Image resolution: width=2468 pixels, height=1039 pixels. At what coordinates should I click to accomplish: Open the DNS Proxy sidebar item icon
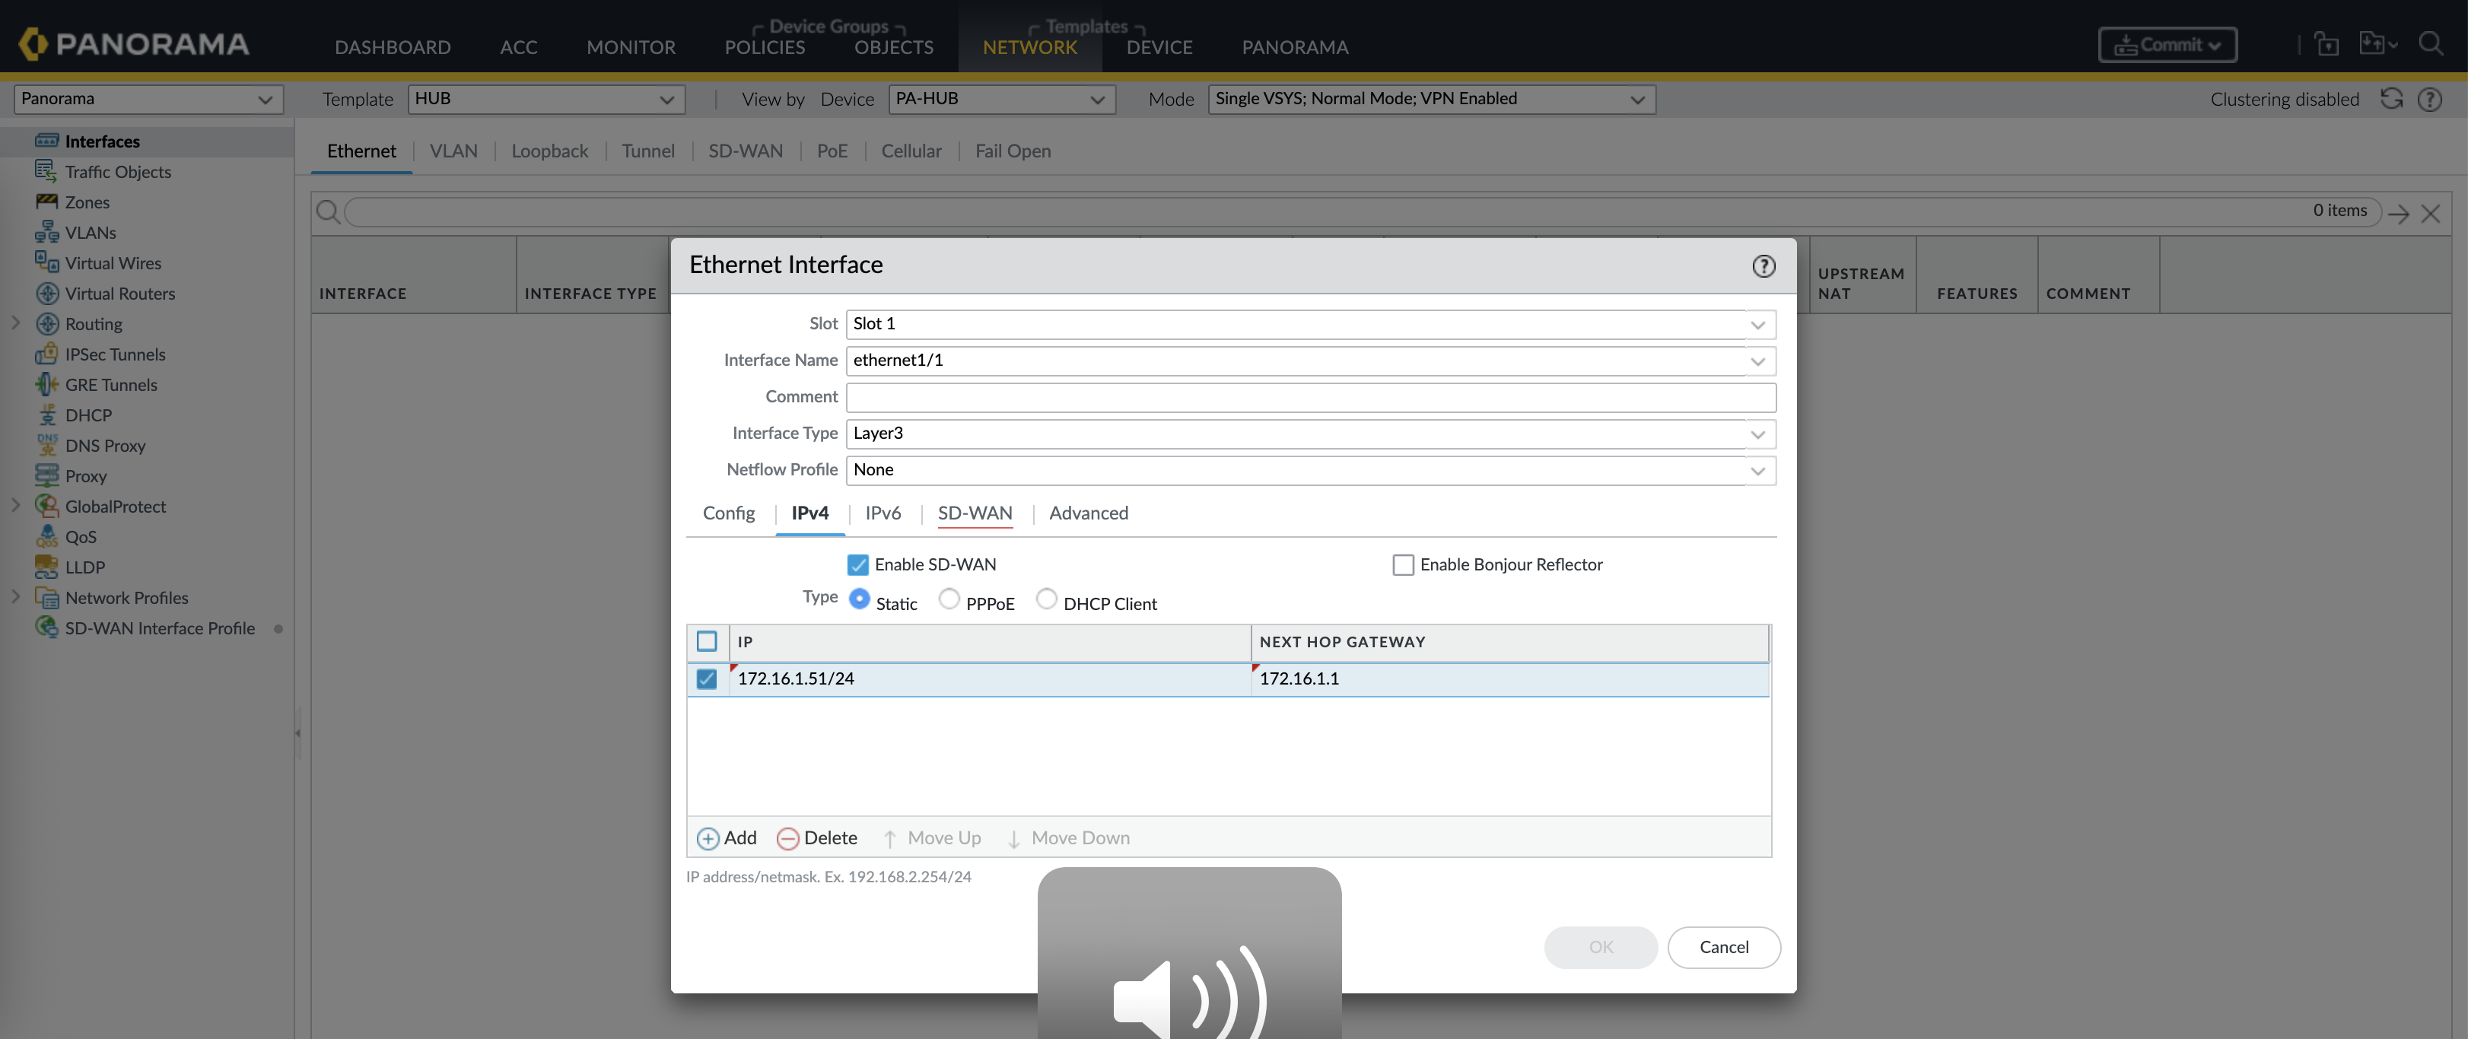46,445
